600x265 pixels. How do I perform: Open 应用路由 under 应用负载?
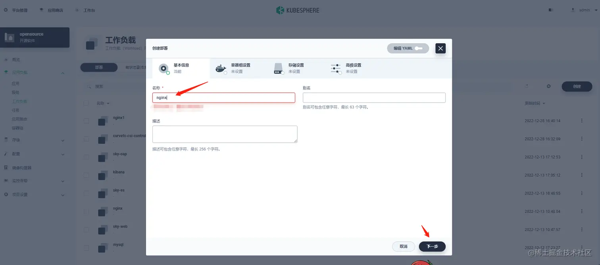pyautogui.click(x=19, y=119)
